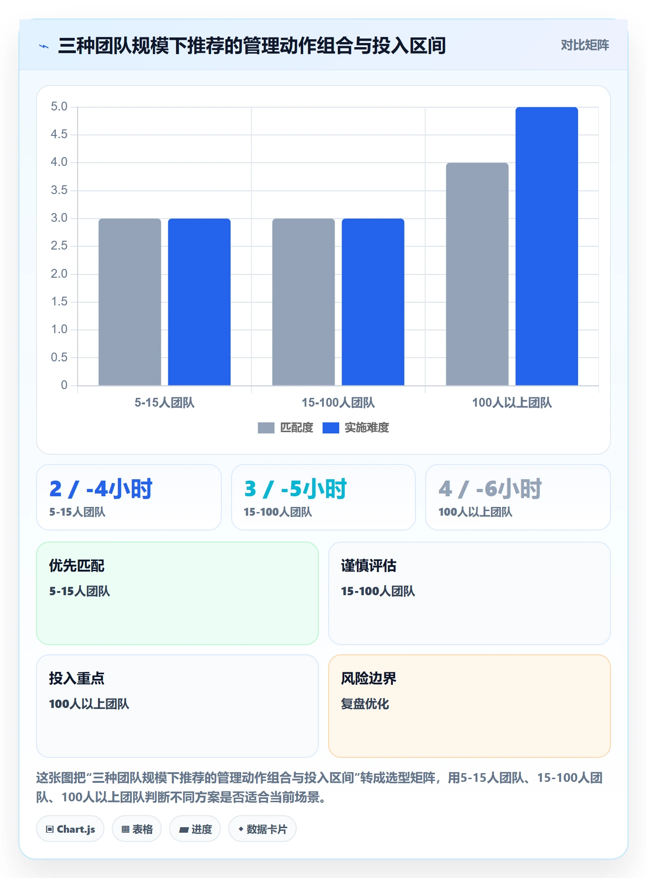Click the gray 匹配度 bar for 15-100人团队

304,302
